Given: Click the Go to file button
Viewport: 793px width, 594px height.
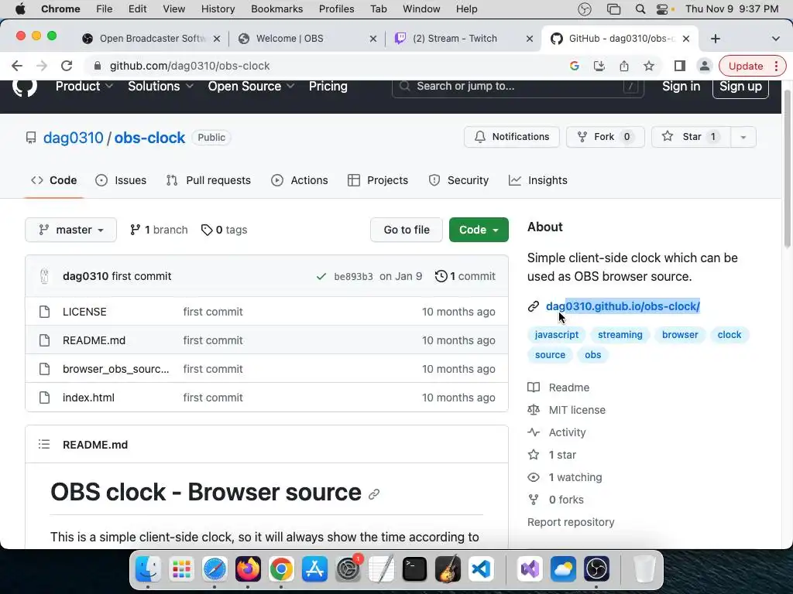Looking at the screenshot, I should (x=407, y=230).
